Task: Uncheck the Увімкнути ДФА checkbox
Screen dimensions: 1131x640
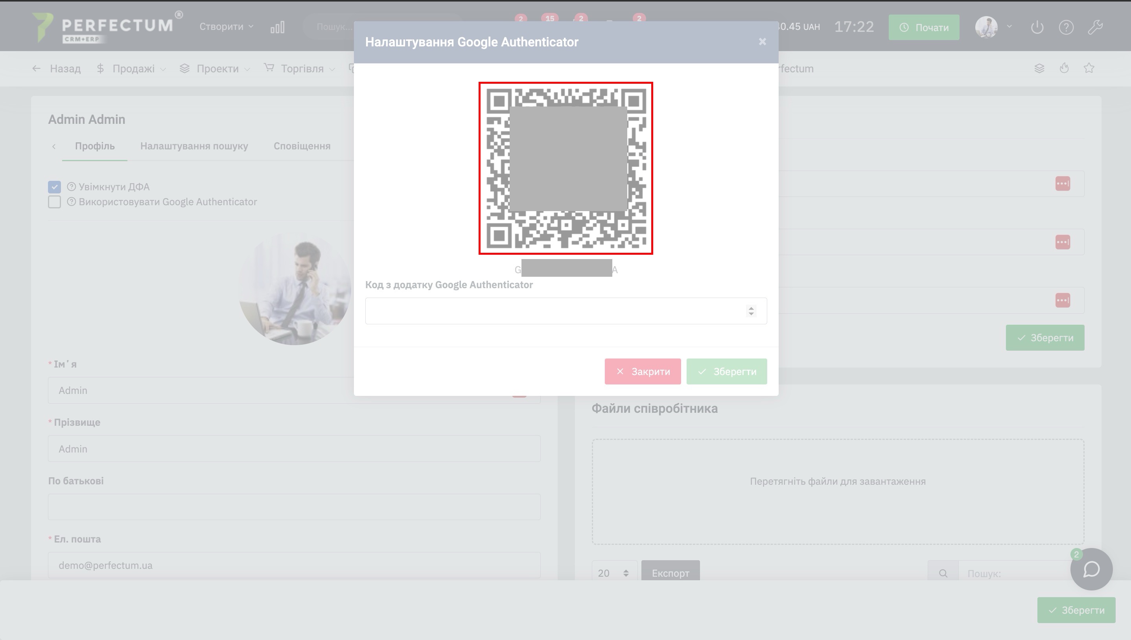Action: pyautogui.click(x=55, y=187)
